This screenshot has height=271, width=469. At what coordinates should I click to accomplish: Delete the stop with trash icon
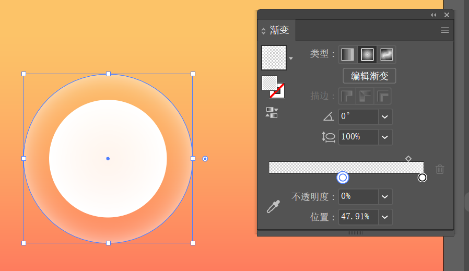point(440,169)
